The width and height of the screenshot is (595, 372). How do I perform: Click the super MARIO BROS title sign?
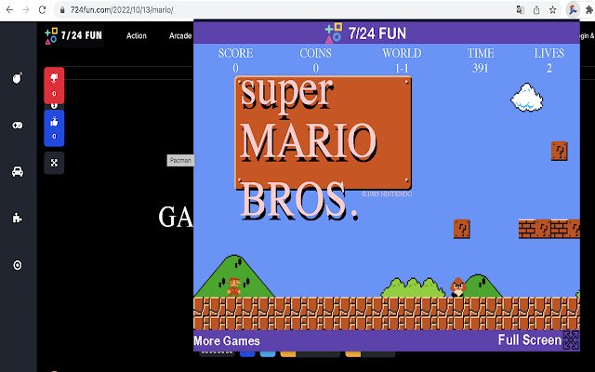coord(324,149)
